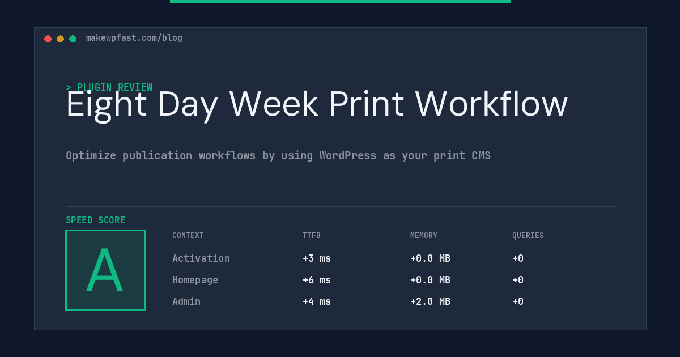Click the green maximize dot in the window header
Image resolution: width=680 pixels, height=357 pixels.
[73, 39]
